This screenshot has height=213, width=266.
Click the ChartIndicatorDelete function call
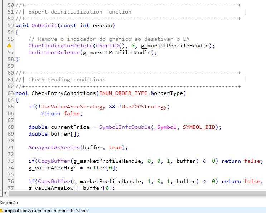[x=61, y=46]
